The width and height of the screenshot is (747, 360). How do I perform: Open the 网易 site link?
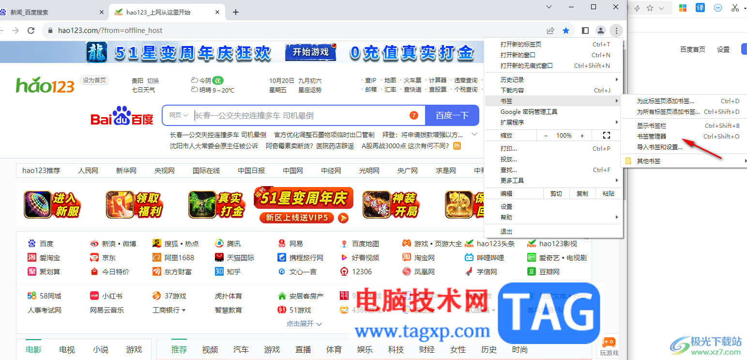coord(290,244)
